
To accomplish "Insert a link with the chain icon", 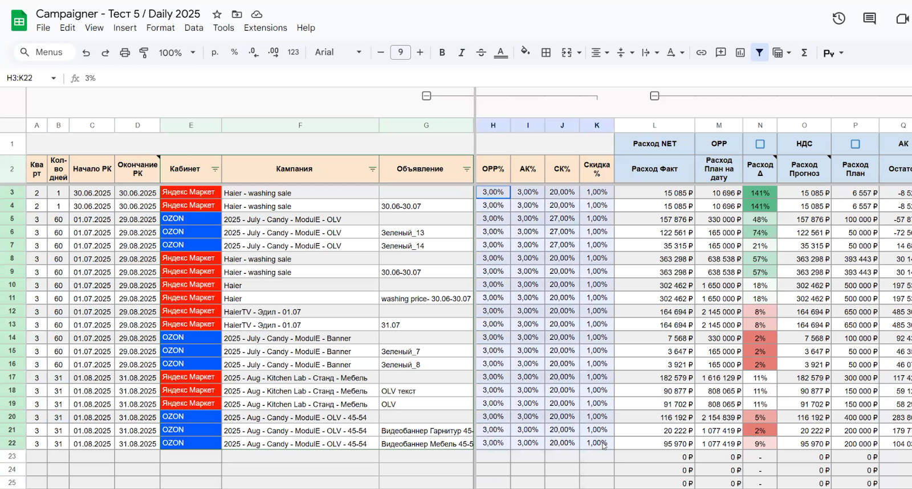I will pos(701,52).
